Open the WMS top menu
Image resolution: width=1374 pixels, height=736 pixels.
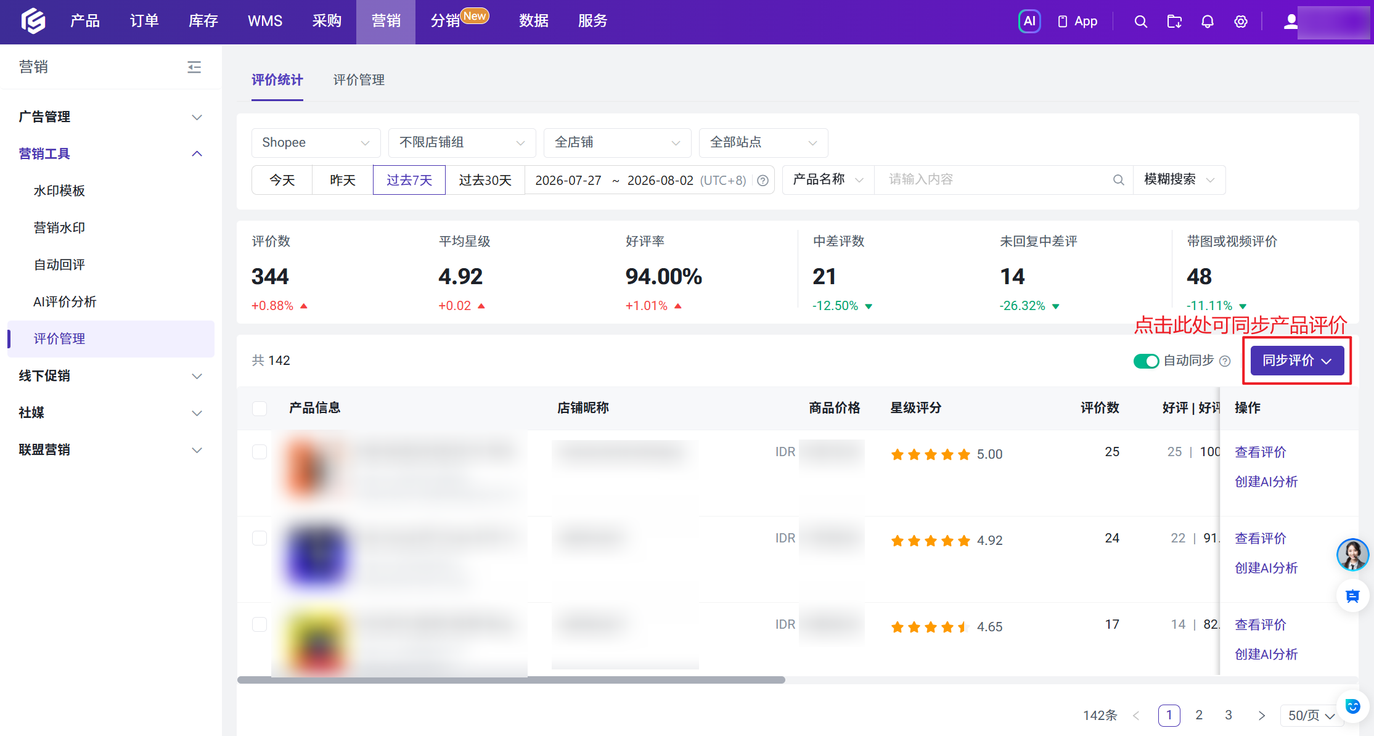tap(265, 22)
